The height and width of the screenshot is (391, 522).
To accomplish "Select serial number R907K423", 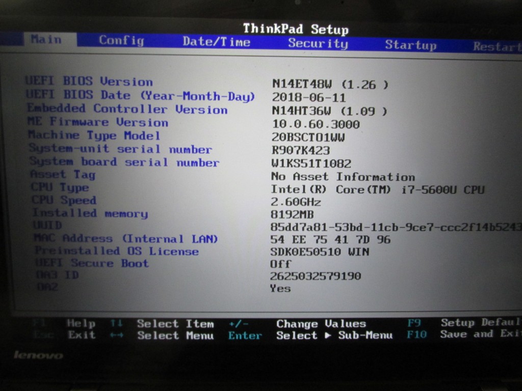I will coord(301,150).
